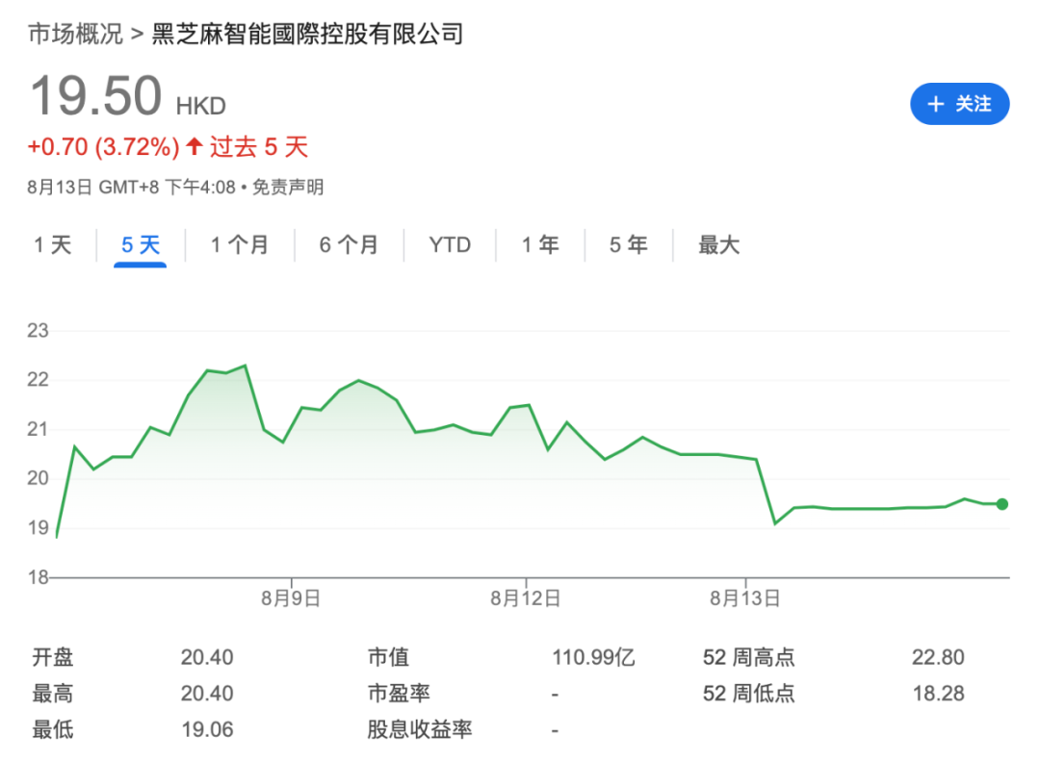The width and height of the screenshot is (1040, 761).
Task: Click the 18 y-axis label
Action: 38,577
